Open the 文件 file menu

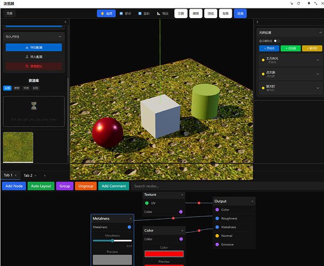tap(10, 13)
